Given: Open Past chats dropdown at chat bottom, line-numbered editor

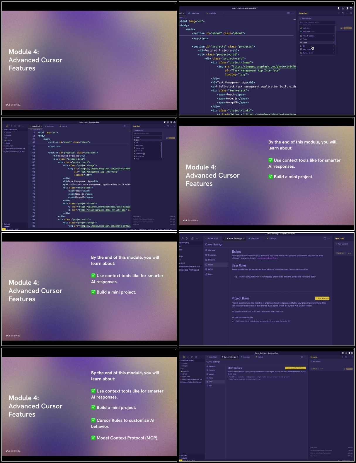Looking at the screenshot, I should tap(137, 216).
